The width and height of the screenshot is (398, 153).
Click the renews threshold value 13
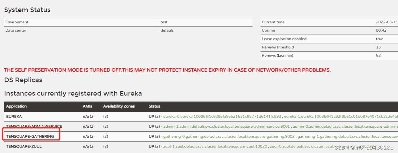pyautogui.click(x=378, y=47)
